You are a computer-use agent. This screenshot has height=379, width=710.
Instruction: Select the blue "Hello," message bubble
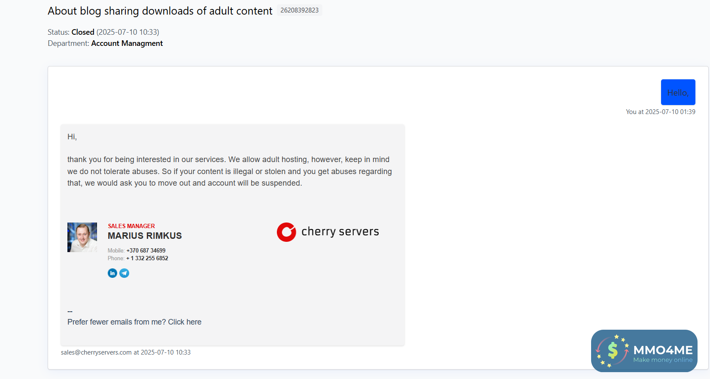(678, 92)
